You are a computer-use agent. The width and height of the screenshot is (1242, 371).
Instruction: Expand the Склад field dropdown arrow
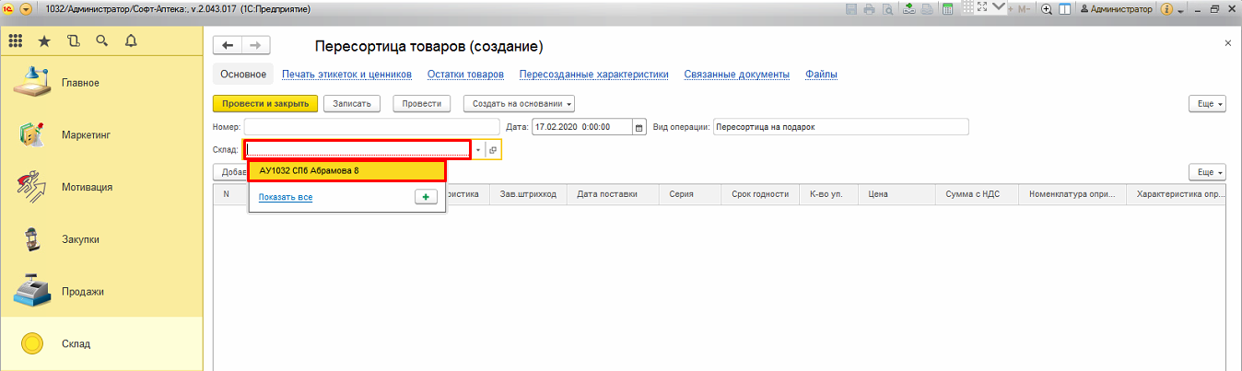point(478,150)
